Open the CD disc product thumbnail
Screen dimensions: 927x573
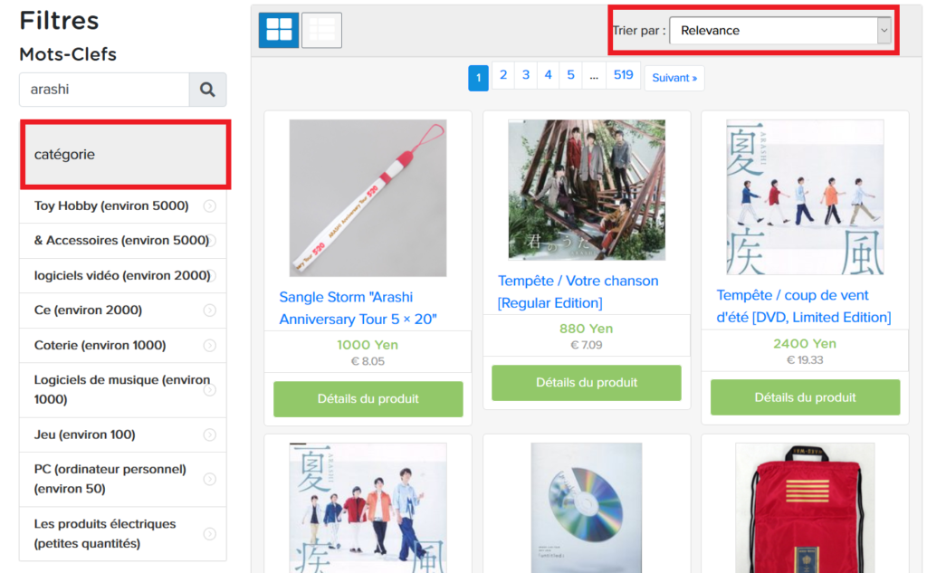coord(587,508)
